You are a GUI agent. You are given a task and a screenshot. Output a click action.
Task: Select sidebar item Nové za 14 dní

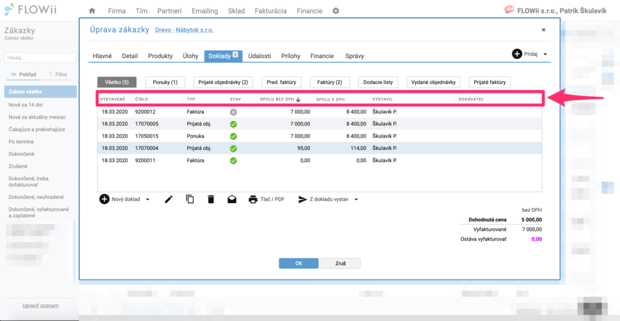[25, 105]
